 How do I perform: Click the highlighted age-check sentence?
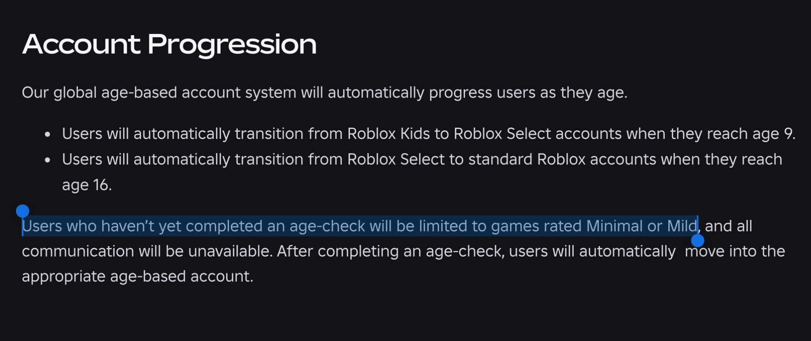point(360,226)
